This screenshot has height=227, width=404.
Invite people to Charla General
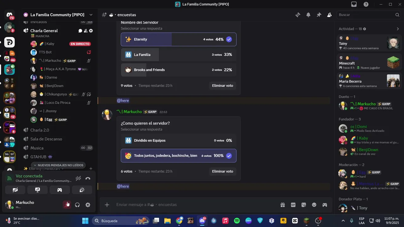point(86,31)
